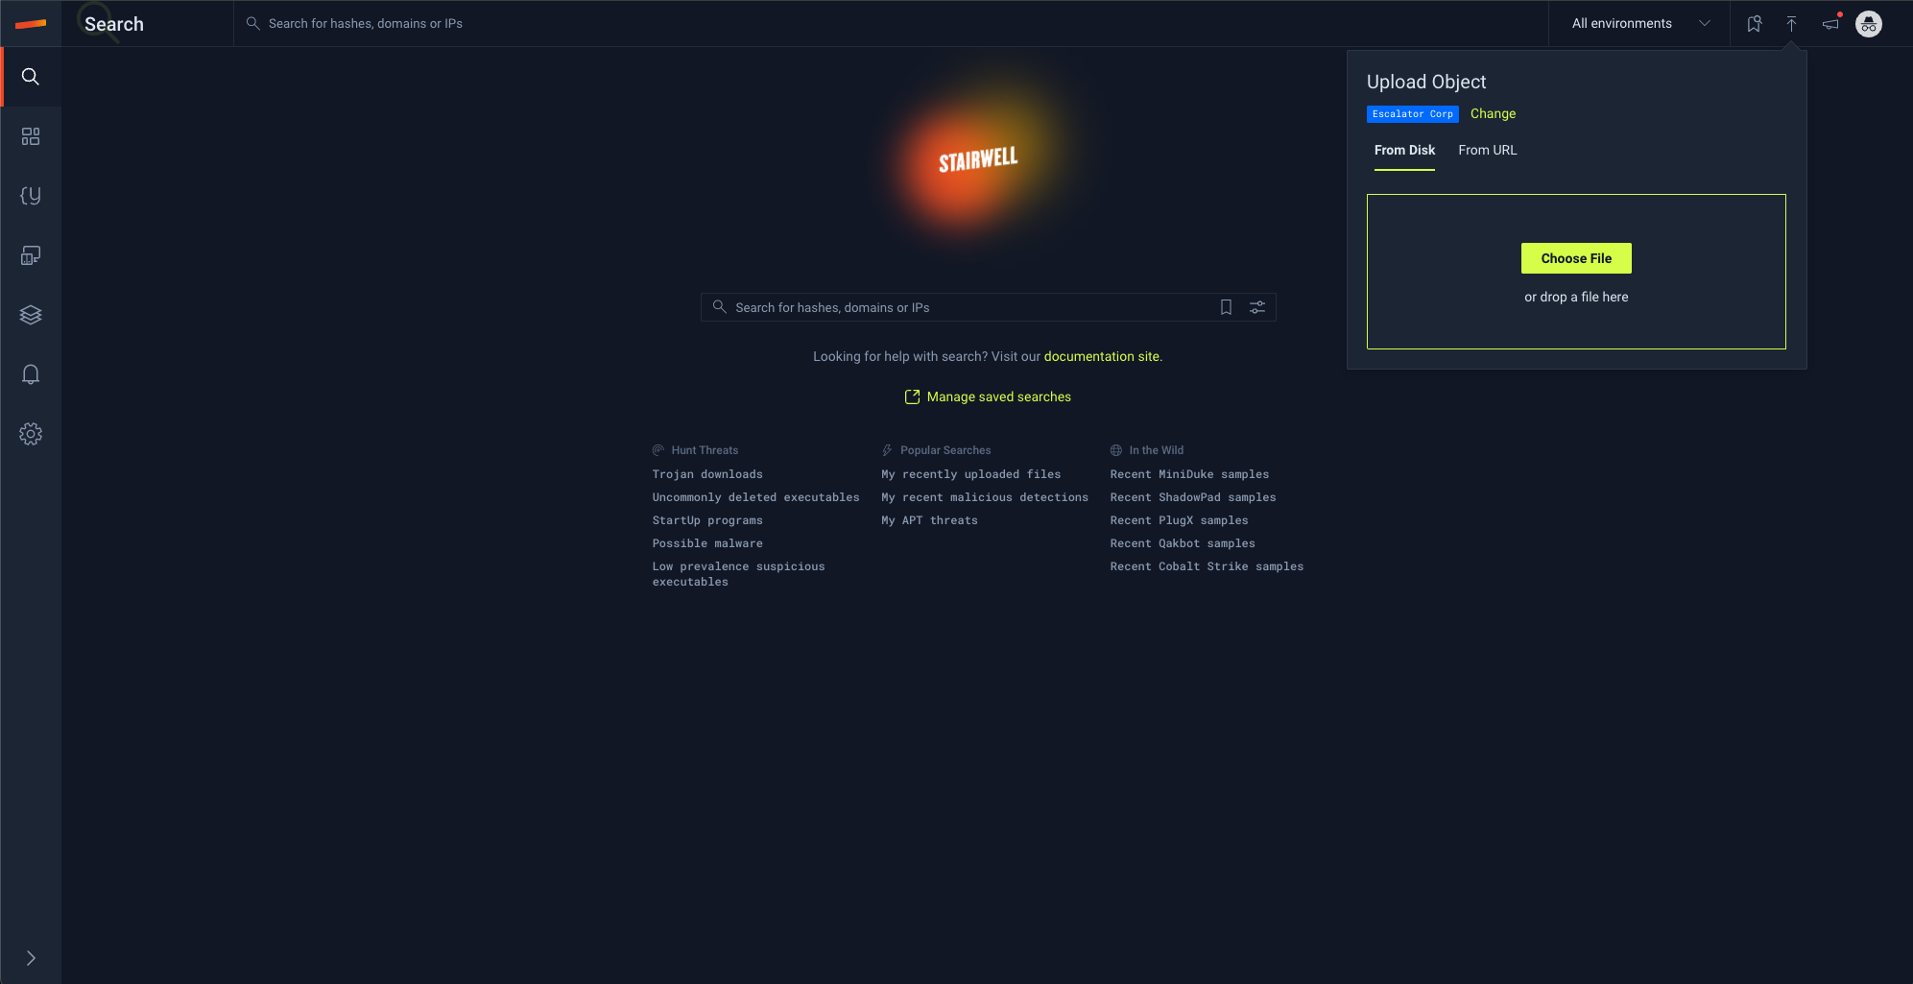Select the From Disk tab
The image size is (1913, 984).
1404,151
